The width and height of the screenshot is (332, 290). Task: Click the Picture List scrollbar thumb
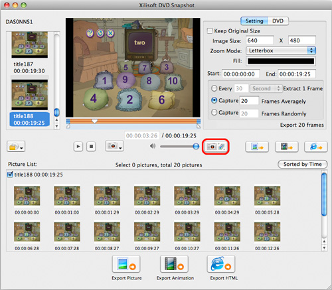click(324, 194)
